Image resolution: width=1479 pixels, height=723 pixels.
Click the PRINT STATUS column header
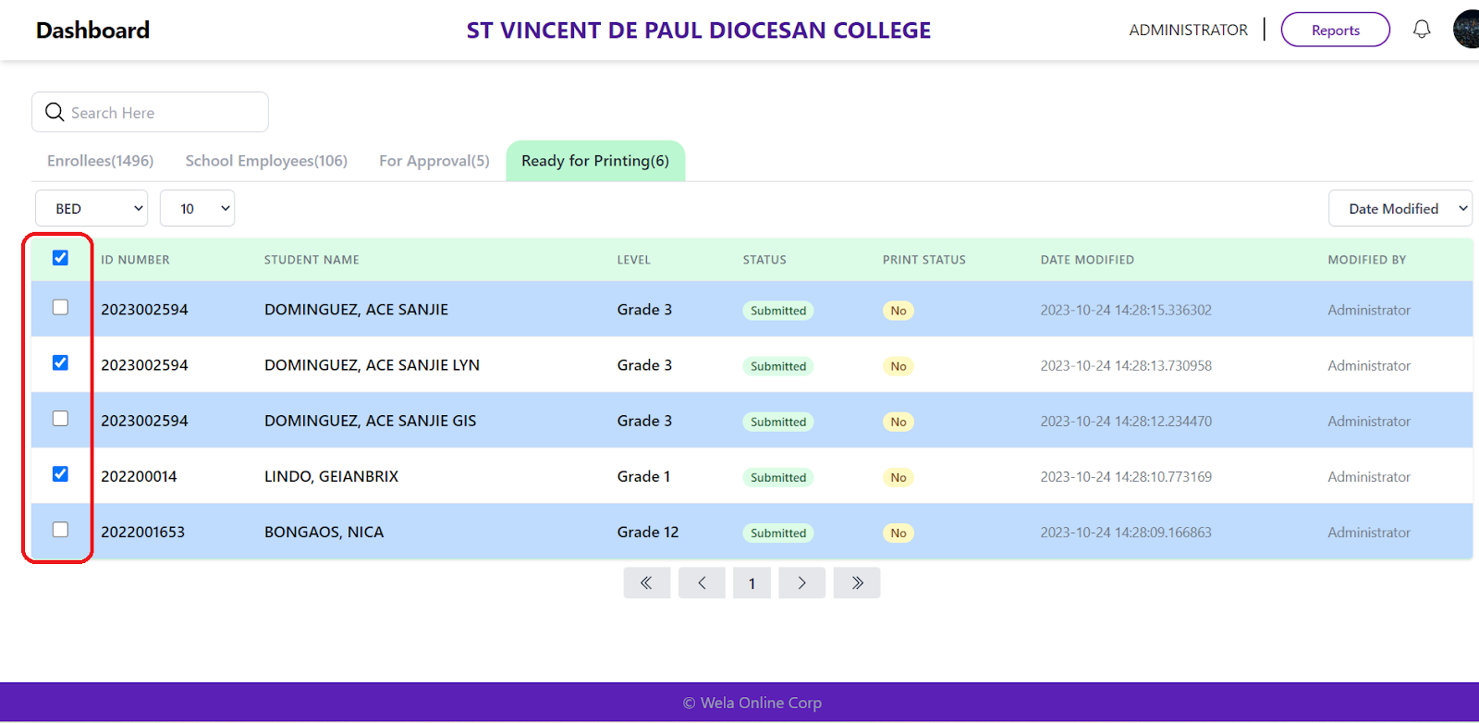(924, 260)
